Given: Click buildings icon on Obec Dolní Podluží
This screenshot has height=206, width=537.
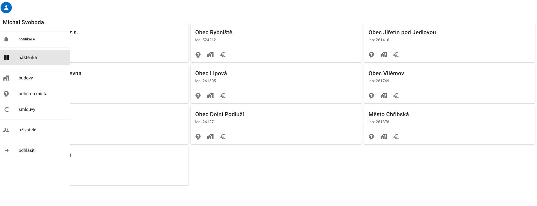Looking at the screenshot, I should (x=210, y=137).
